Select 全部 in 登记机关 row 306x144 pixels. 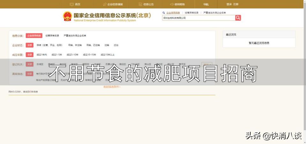click(29, 64)
